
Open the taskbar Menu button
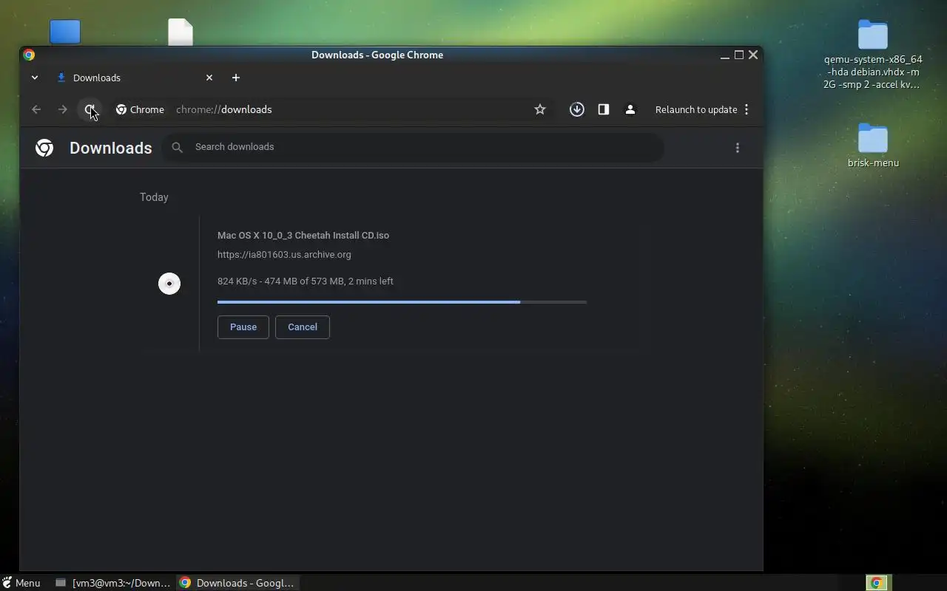[x=21, y=583]
